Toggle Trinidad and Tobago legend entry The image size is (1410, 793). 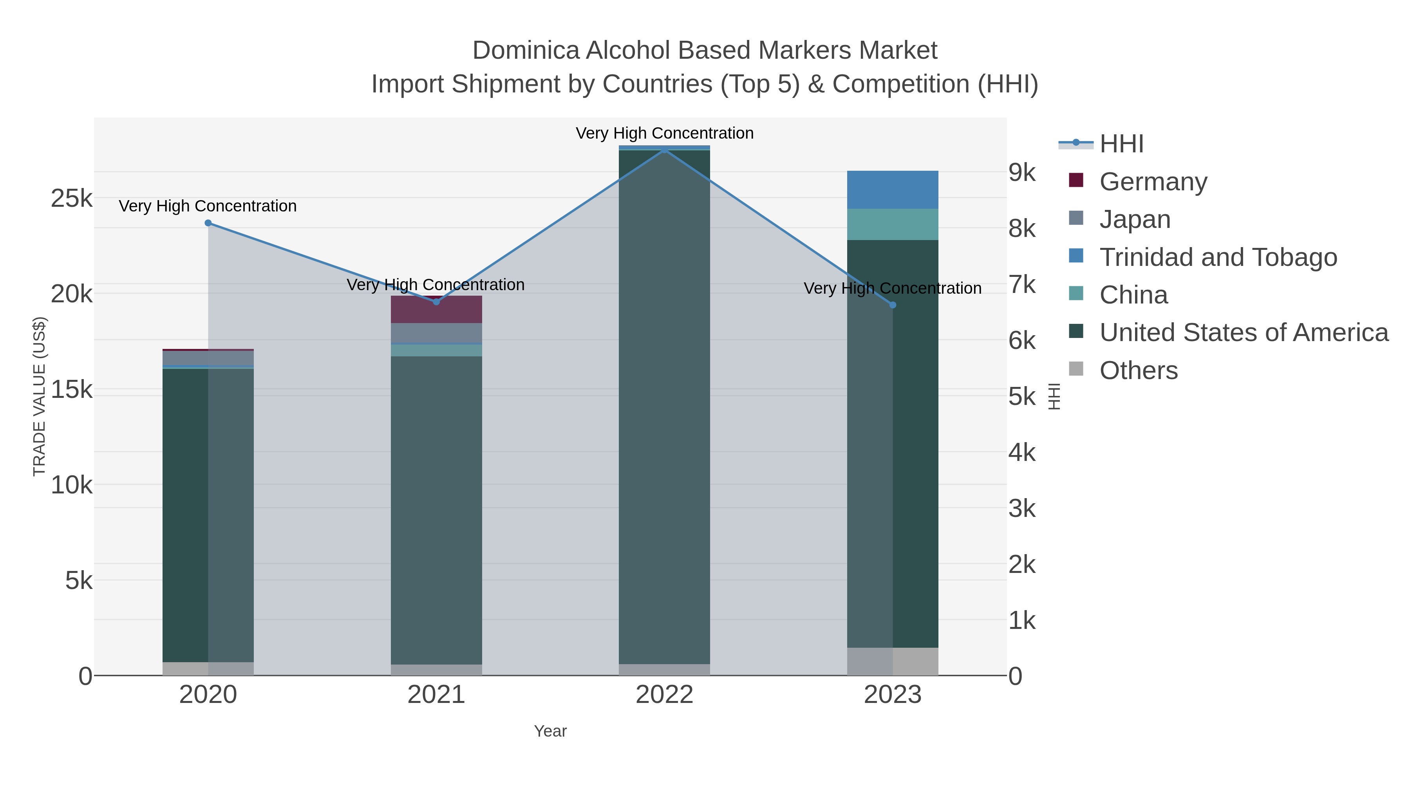tap(1202, 257)
